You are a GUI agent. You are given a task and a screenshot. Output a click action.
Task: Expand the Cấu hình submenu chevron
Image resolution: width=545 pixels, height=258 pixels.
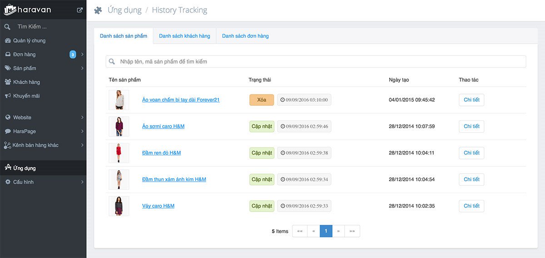(82, 182)
